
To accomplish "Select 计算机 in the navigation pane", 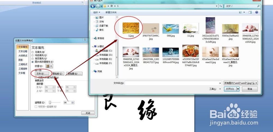I will point(99,47).
